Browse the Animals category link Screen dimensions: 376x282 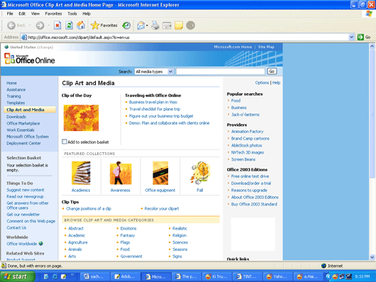click(x=74, y=249)
